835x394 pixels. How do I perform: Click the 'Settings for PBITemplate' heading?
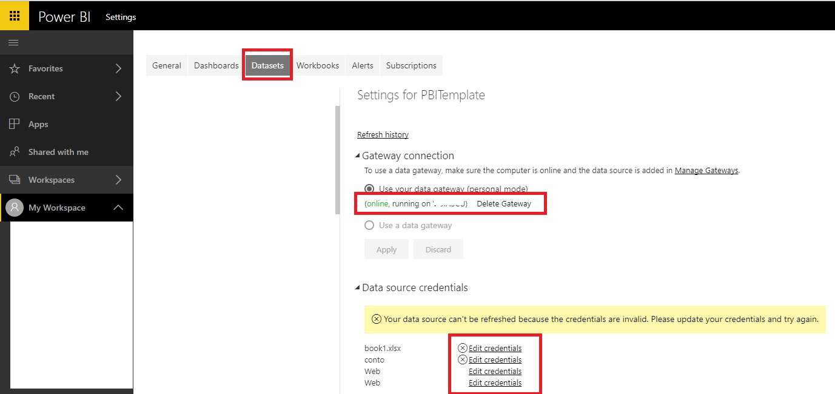421,95
